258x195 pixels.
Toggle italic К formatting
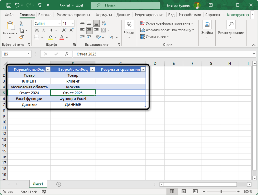(x=43, y=30)
